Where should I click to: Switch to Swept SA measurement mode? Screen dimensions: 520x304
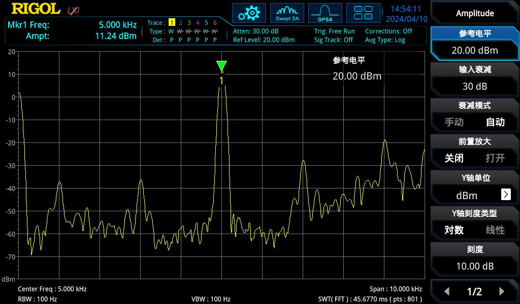(287, 13)
